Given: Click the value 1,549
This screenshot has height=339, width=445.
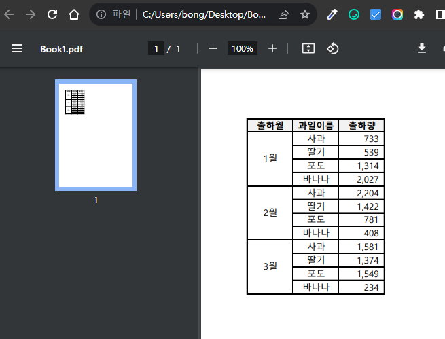Looking at the screenshot, I should pos(368,274).
